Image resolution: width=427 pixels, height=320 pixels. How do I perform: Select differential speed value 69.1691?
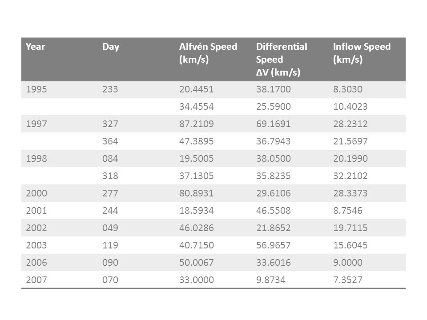pyautogui.click(x=274, y=124)
